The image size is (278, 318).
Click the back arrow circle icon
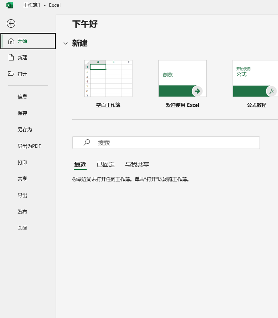[x=11, y=24]
